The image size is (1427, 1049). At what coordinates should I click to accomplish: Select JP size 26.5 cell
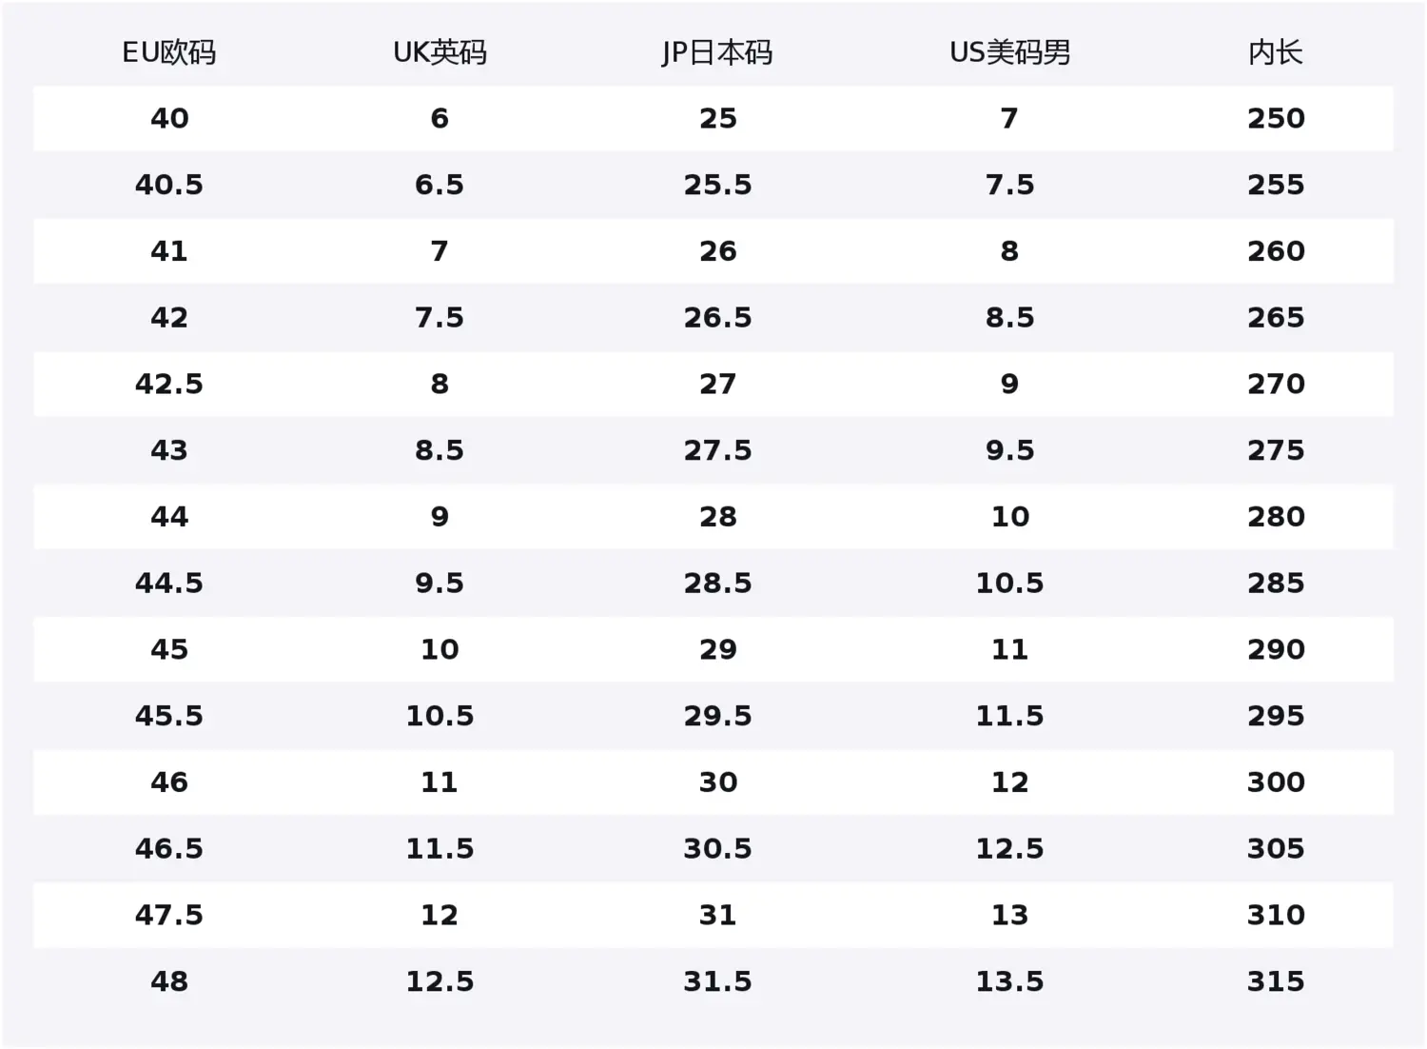pyautogui.click(x=717, y=317)
